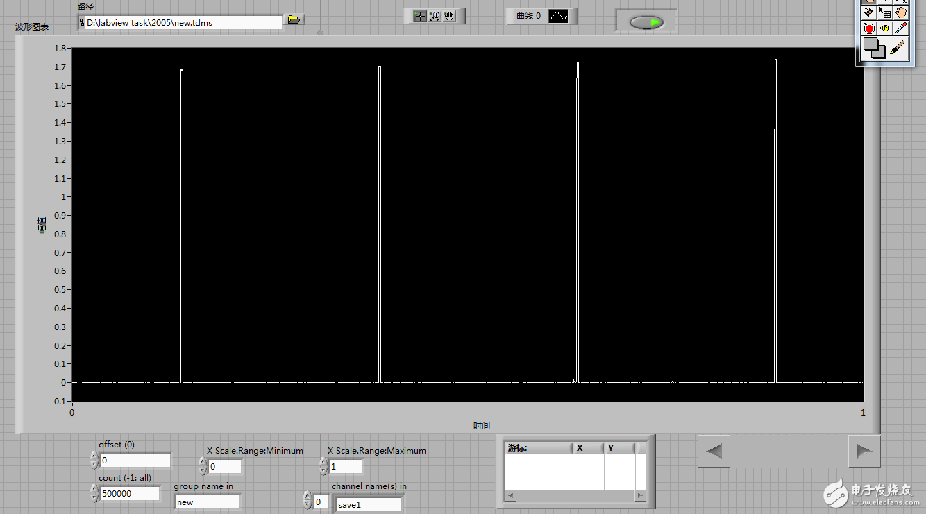
Task: Pick the color dropper tool
Action: (x=901, y=28)
